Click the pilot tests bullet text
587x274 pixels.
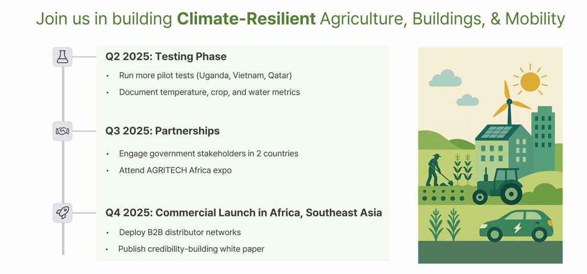click(x=205, y=75)
